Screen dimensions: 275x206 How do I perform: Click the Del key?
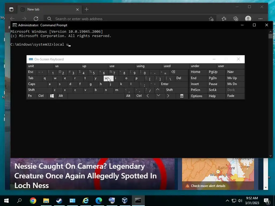tap(182, 78)
